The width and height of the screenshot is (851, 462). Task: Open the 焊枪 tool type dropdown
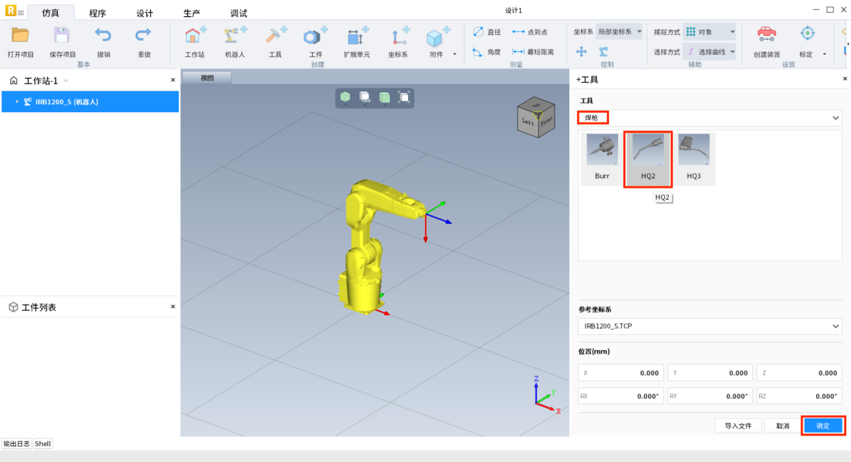click(x=710, y=118)
